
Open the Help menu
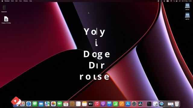coord(31,1)
